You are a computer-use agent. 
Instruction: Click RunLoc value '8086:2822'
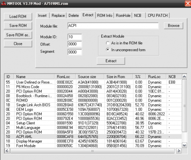click(157, 114)
